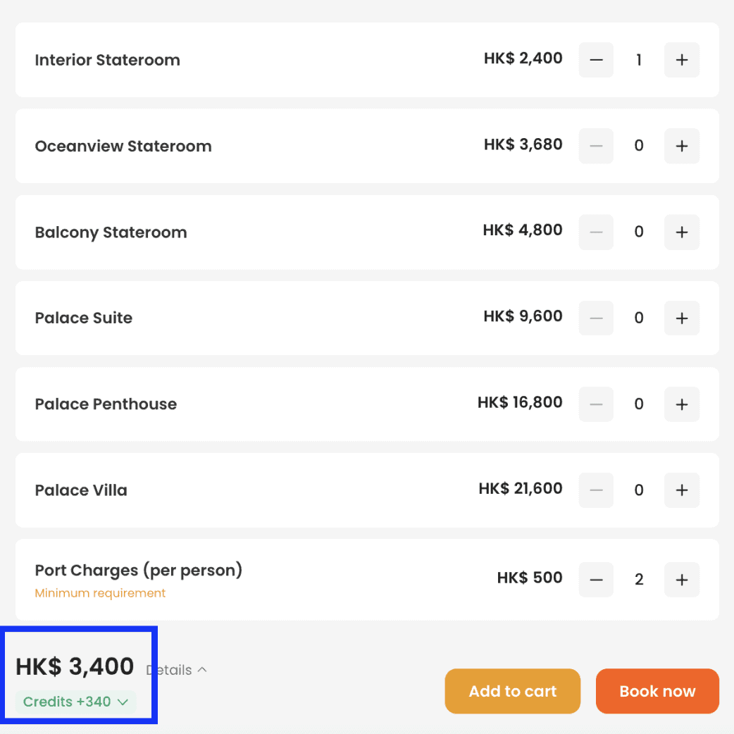Viewport: 734px width, 734px height.
Task: Add a Palace Villa with plus icon
Action: (x=681, y=490)
